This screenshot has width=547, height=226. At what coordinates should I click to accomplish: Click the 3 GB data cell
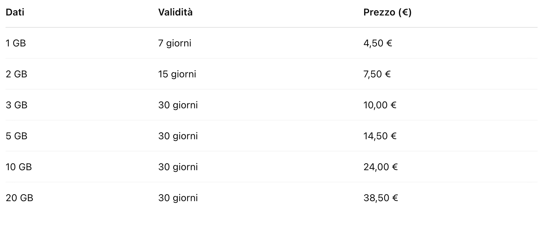point(16,105)
